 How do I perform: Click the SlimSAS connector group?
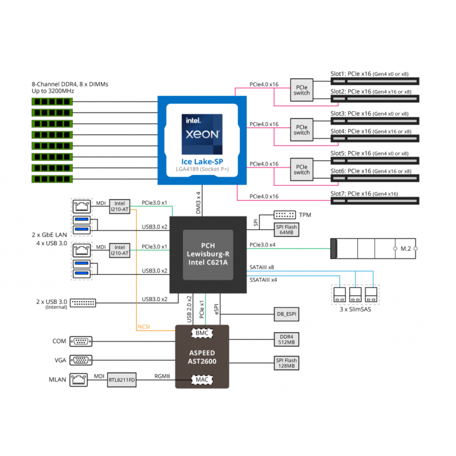[x=355, y=295]
